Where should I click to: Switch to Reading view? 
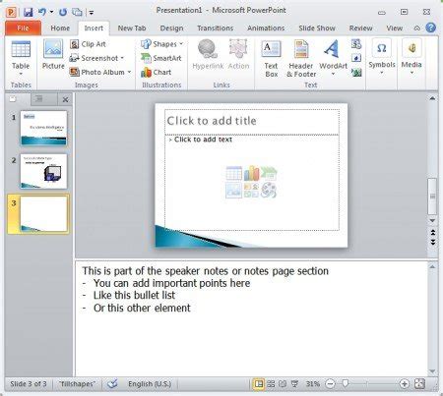(283, 383)
